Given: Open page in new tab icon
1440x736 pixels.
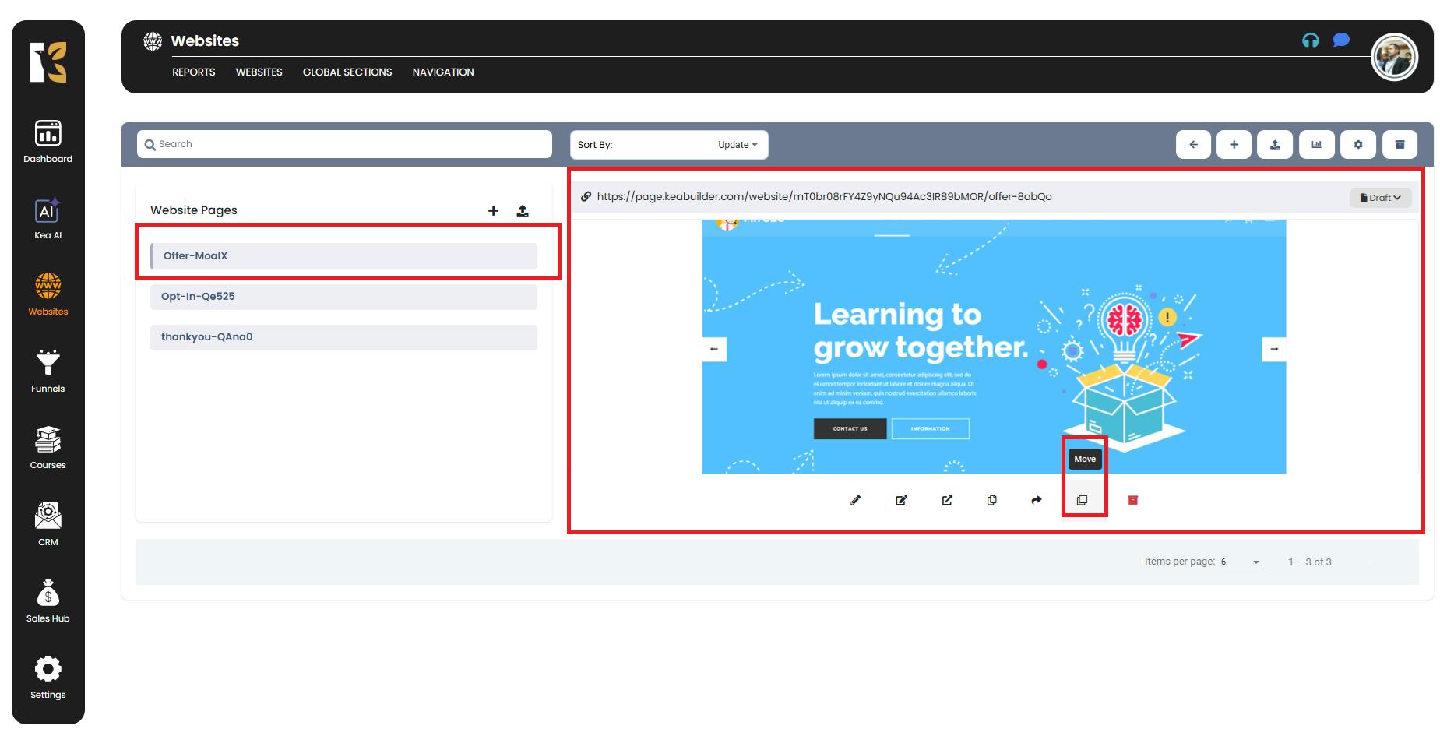Looking at the screenshot, I should 947,500.
